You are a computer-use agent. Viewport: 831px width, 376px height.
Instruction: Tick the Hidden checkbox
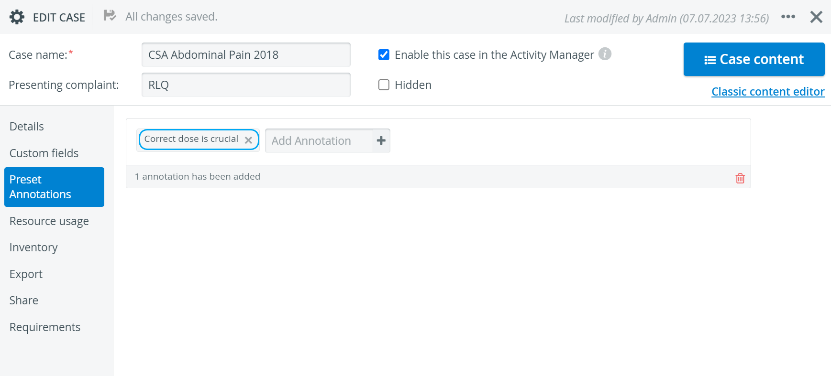pos(384,85)
